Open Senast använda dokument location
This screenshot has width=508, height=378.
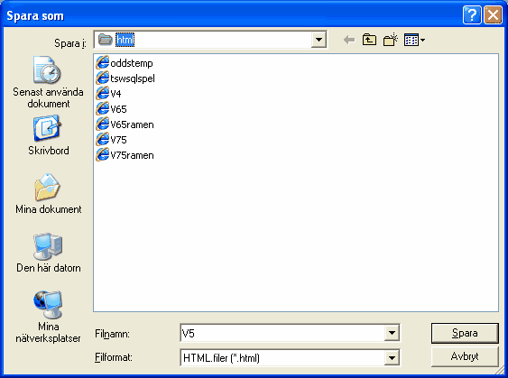[x=48, y=82]
